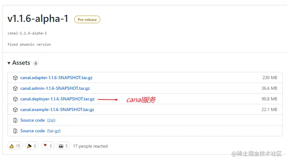This screenshot has height=162, width=287.
Task: Click zip file icon beside Source code (tar.gz)
Action: tap(15, 131)
